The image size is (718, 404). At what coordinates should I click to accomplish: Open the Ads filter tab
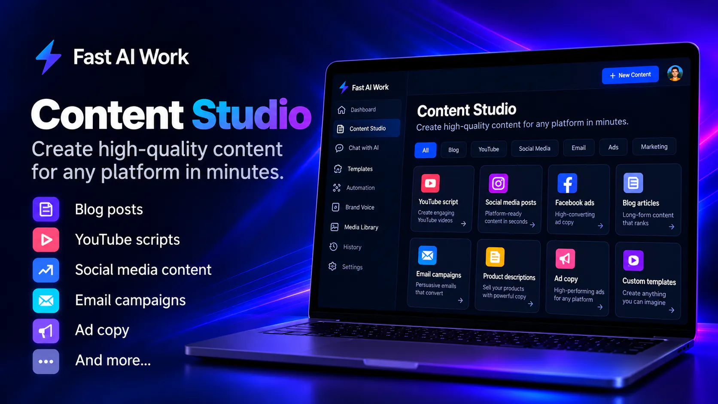click(613, 147)
